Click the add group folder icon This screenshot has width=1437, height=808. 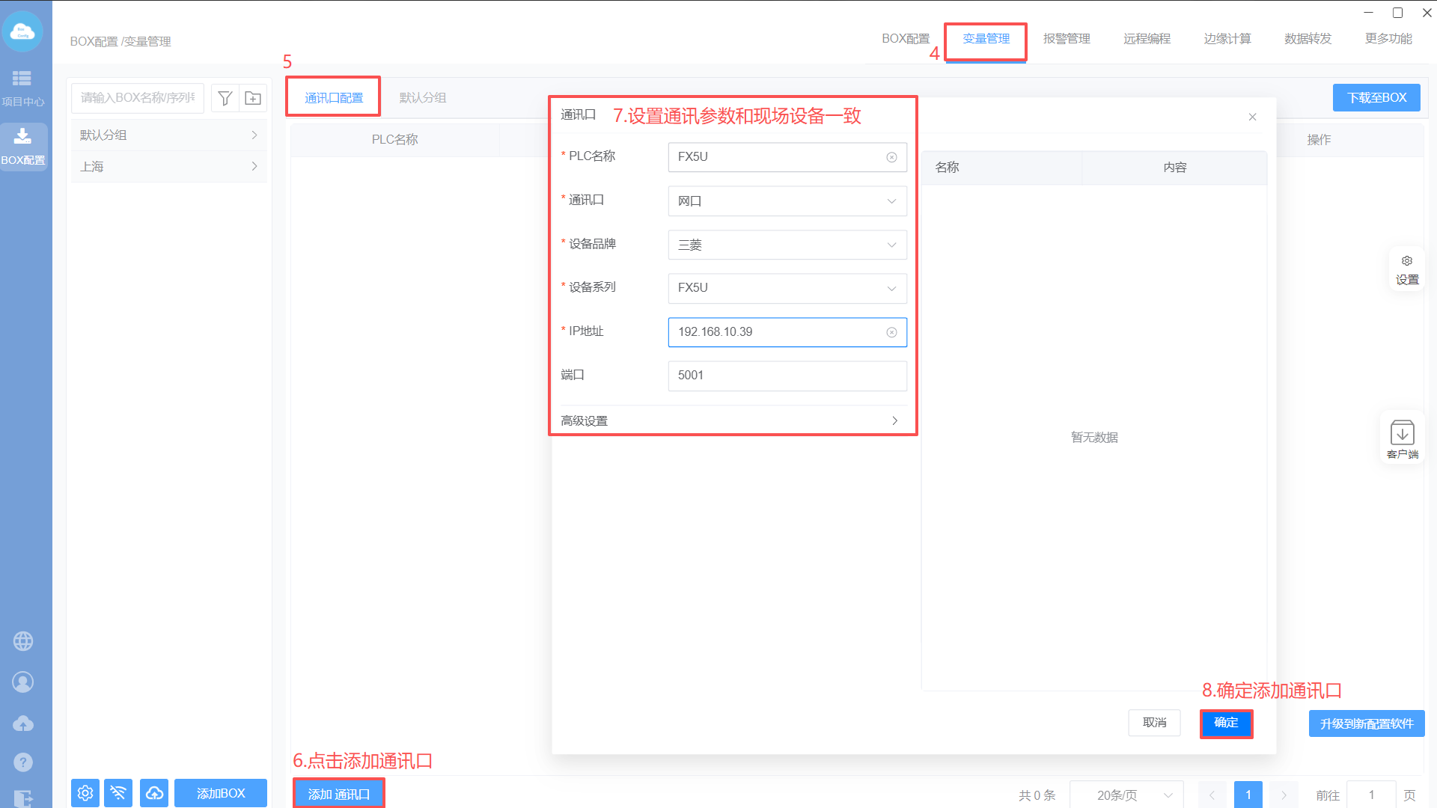(x=253, y=98)
